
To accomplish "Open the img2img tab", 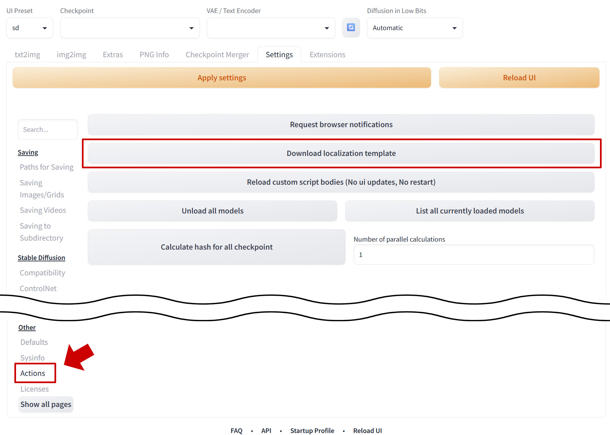I will click(x=71, y=55).
